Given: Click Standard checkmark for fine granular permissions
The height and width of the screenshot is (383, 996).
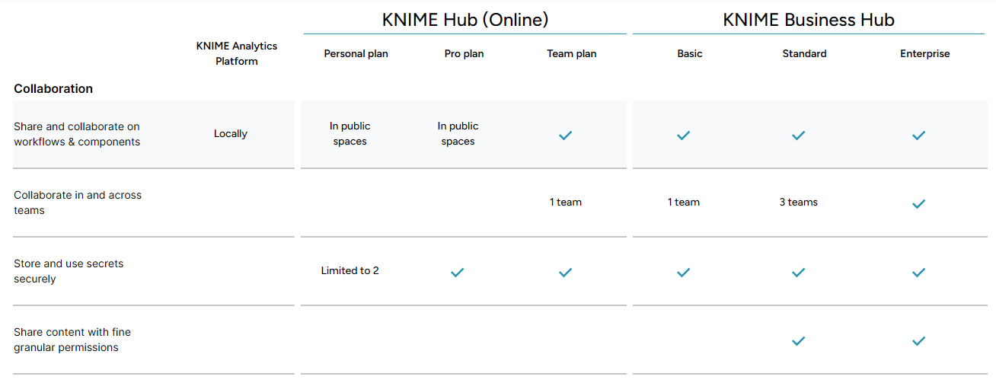Looking at the screenshot, I should 798,341.
